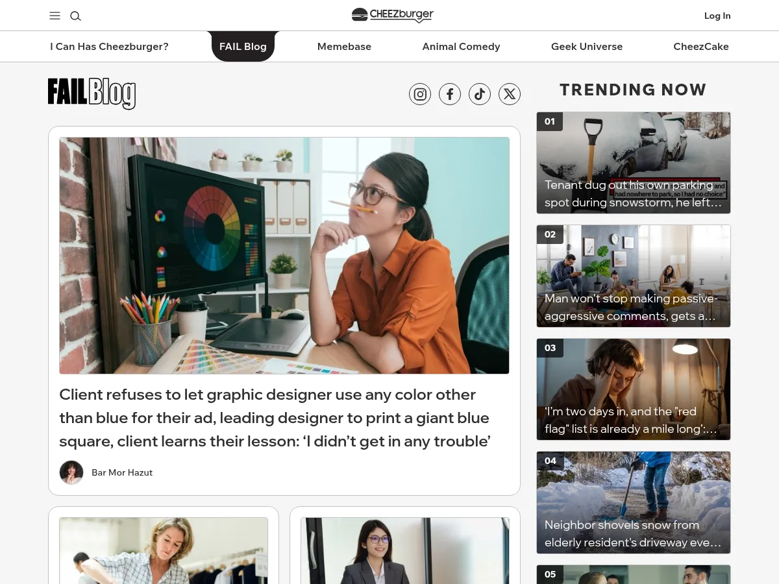Click the Bar Mor Hazut author name

tap(122, 472)
